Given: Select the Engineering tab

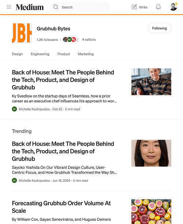Looking at the screenshot, I should [x=40, y=54].
